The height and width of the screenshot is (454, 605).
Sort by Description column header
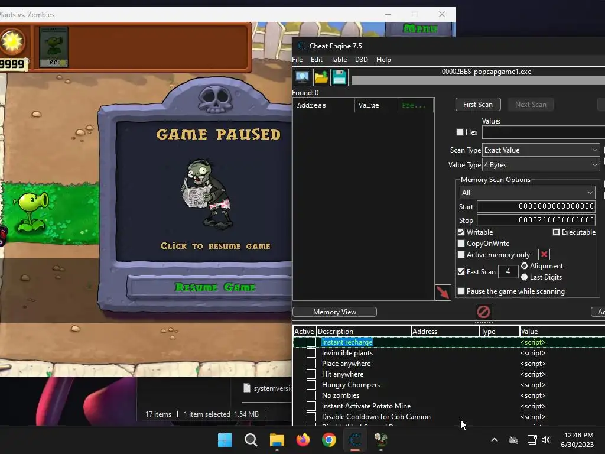pyautogui.click(x=364, y=331)
